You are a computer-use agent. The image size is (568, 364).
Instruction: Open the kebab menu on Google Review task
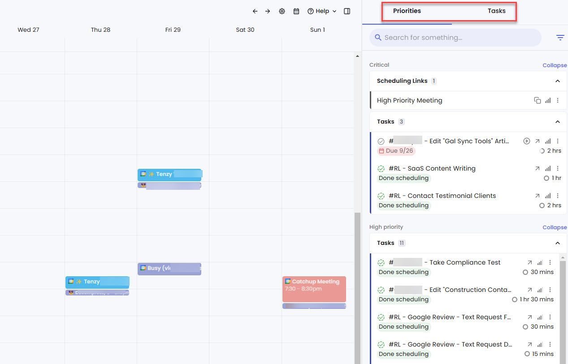(550, 317)
